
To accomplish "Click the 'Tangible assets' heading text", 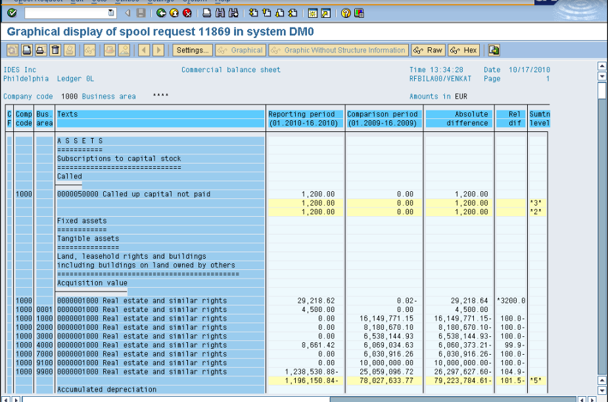I will 88,238.
